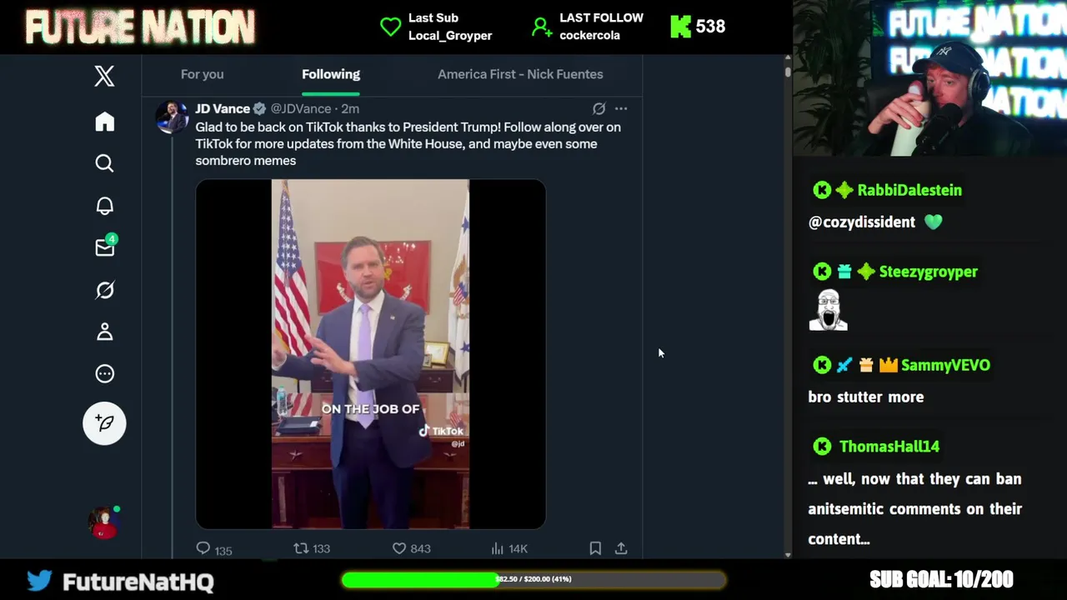Click ThomasHall14 chat username

pos(889,447)
